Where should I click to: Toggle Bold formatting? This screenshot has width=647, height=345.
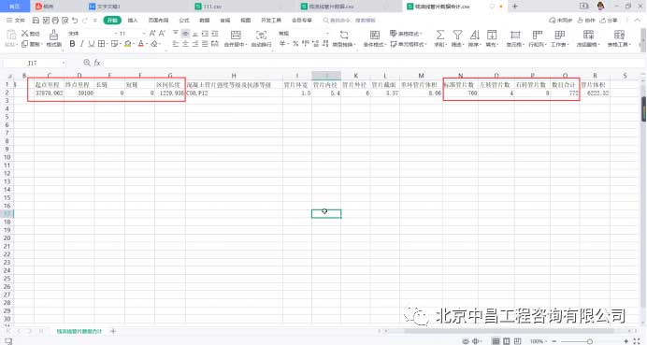click(x=72, y=44)
